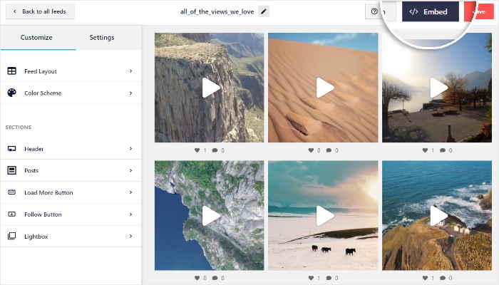Click the Posts section icon
This screenshot has height=285, width=499.
12,170
